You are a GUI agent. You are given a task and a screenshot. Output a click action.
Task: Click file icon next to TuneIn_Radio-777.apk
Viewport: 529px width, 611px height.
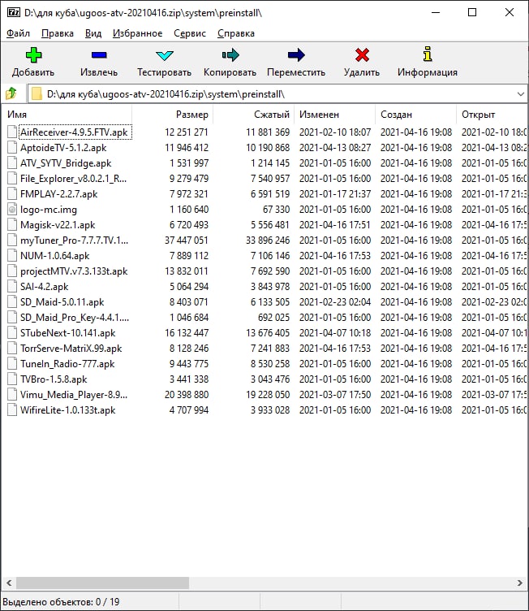click(x=12, y=363)
